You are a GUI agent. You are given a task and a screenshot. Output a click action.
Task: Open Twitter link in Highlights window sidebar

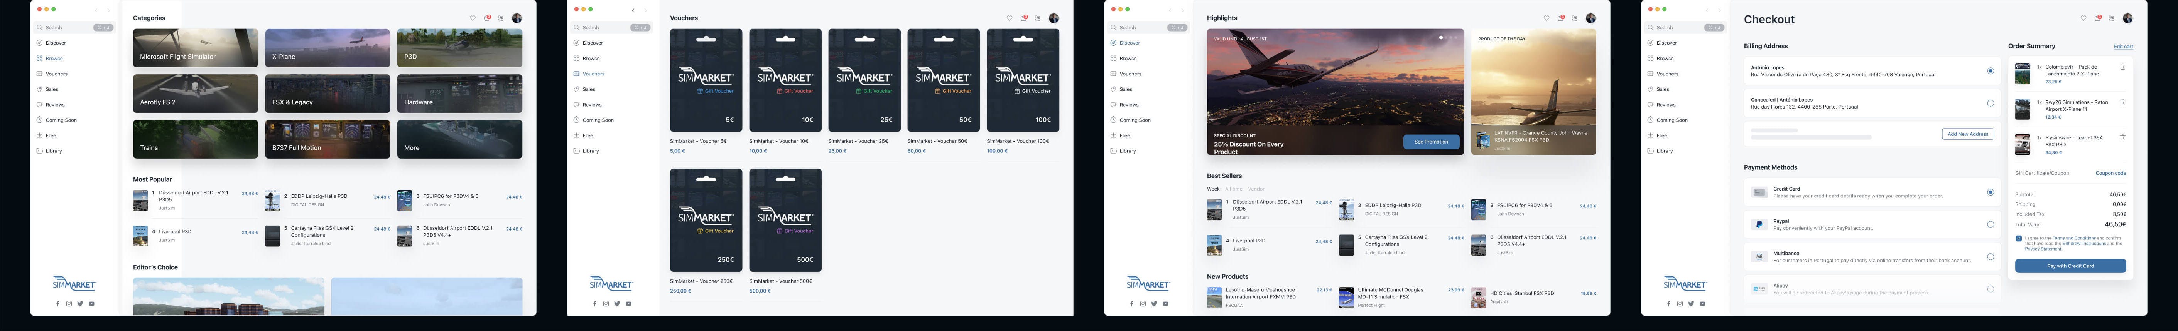(1154, 303)
